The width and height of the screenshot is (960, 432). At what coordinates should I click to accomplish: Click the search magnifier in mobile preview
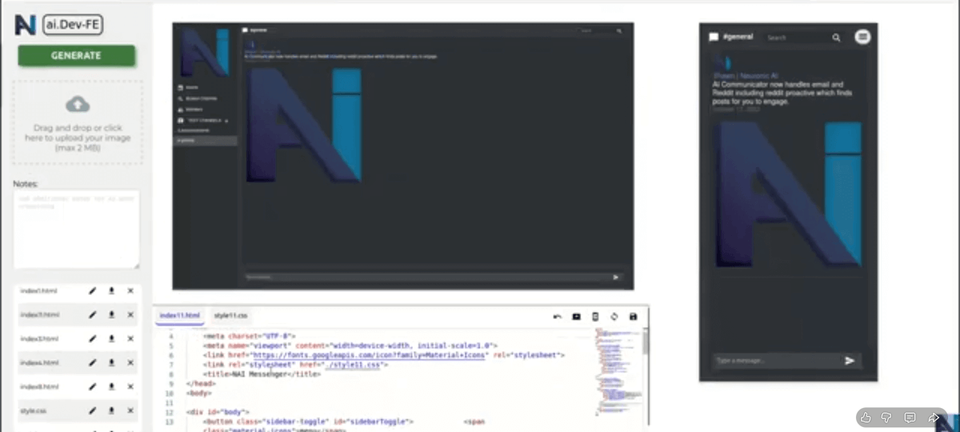click(836, 38)
